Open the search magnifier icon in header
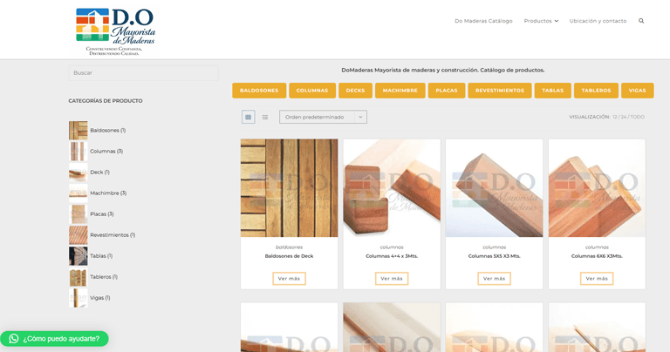670x352 pixels. tap(641, 21)
